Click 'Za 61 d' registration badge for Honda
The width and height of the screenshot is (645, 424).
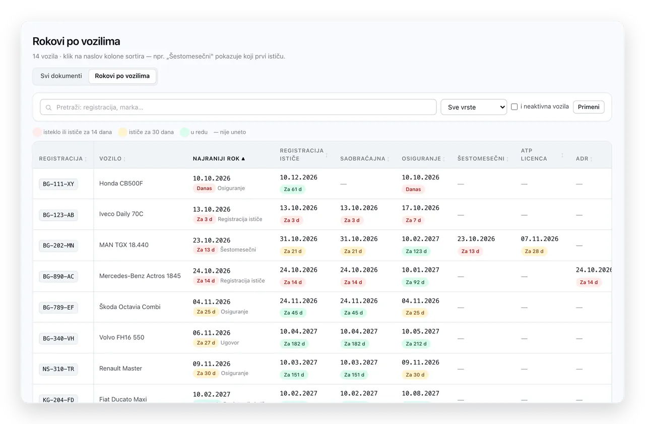(x=293, y=190)
